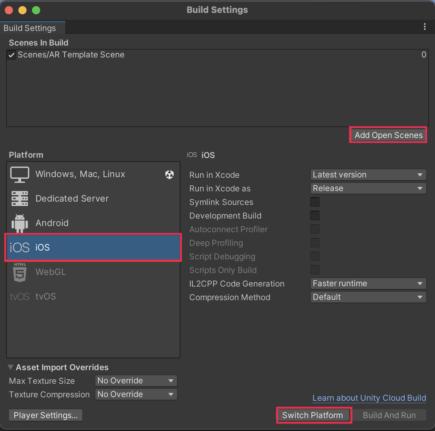Select the Dedicated Server rack icon
This screenshot has width=435, height=431.
point(20,199)
